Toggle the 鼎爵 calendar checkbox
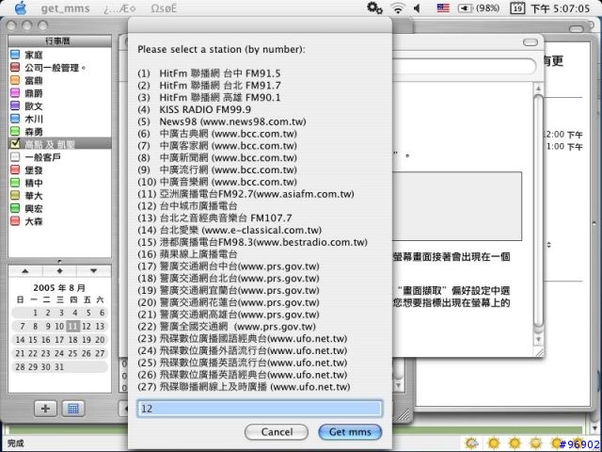602x452 pixels. point(15,93)
